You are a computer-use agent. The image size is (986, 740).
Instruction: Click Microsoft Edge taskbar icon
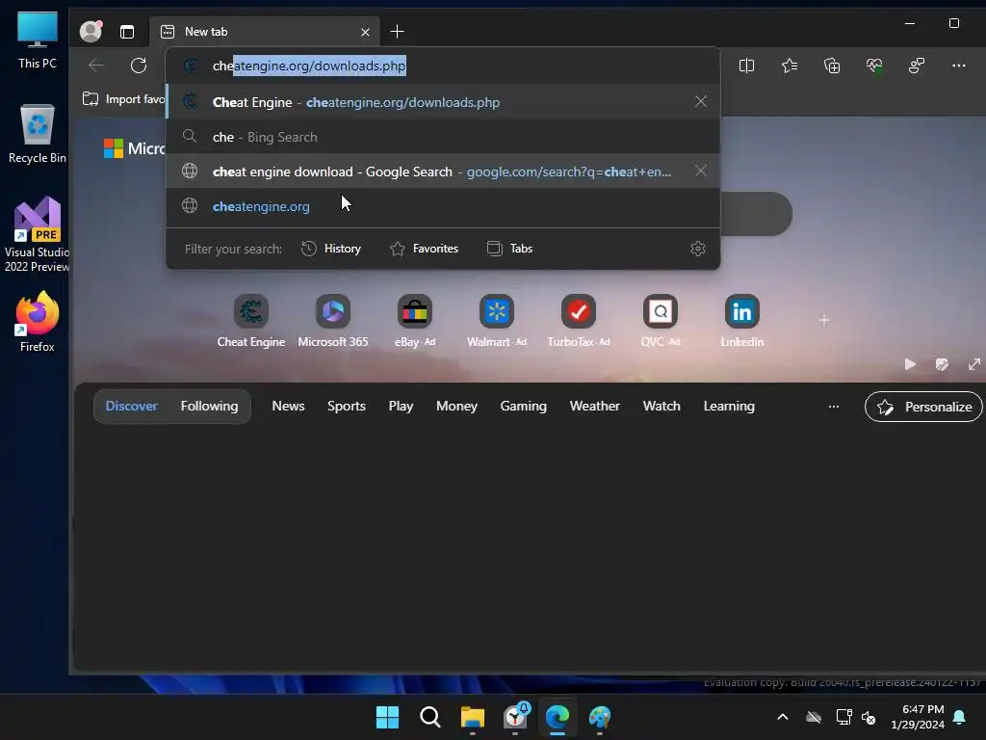558,717
